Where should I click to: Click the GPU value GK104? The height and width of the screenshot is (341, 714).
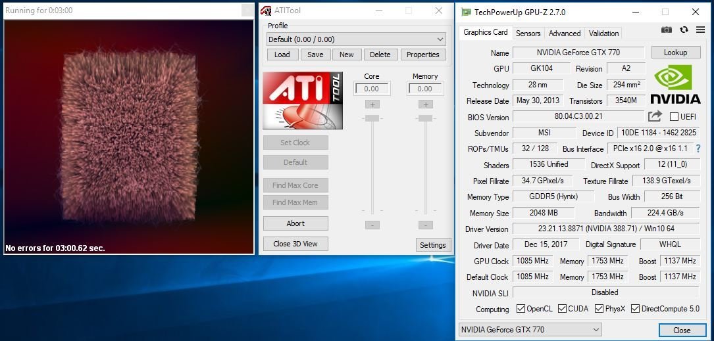point(542,68)
